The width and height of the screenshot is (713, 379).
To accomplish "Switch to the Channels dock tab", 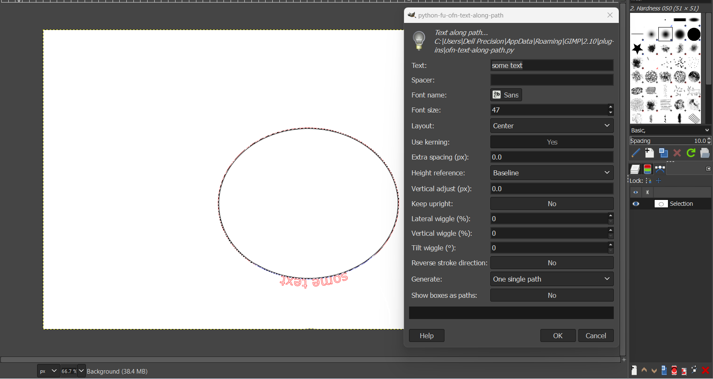I will [648, 169].
